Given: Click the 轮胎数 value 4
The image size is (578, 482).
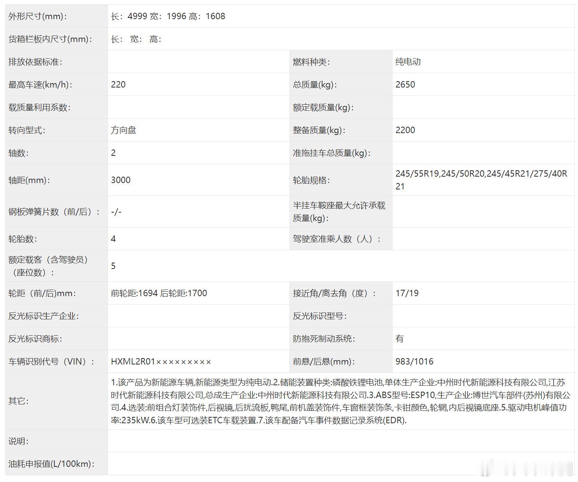Looking at the screenshot, I should coord(113,239).
